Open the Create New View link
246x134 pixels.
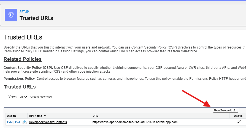(41, 97)
